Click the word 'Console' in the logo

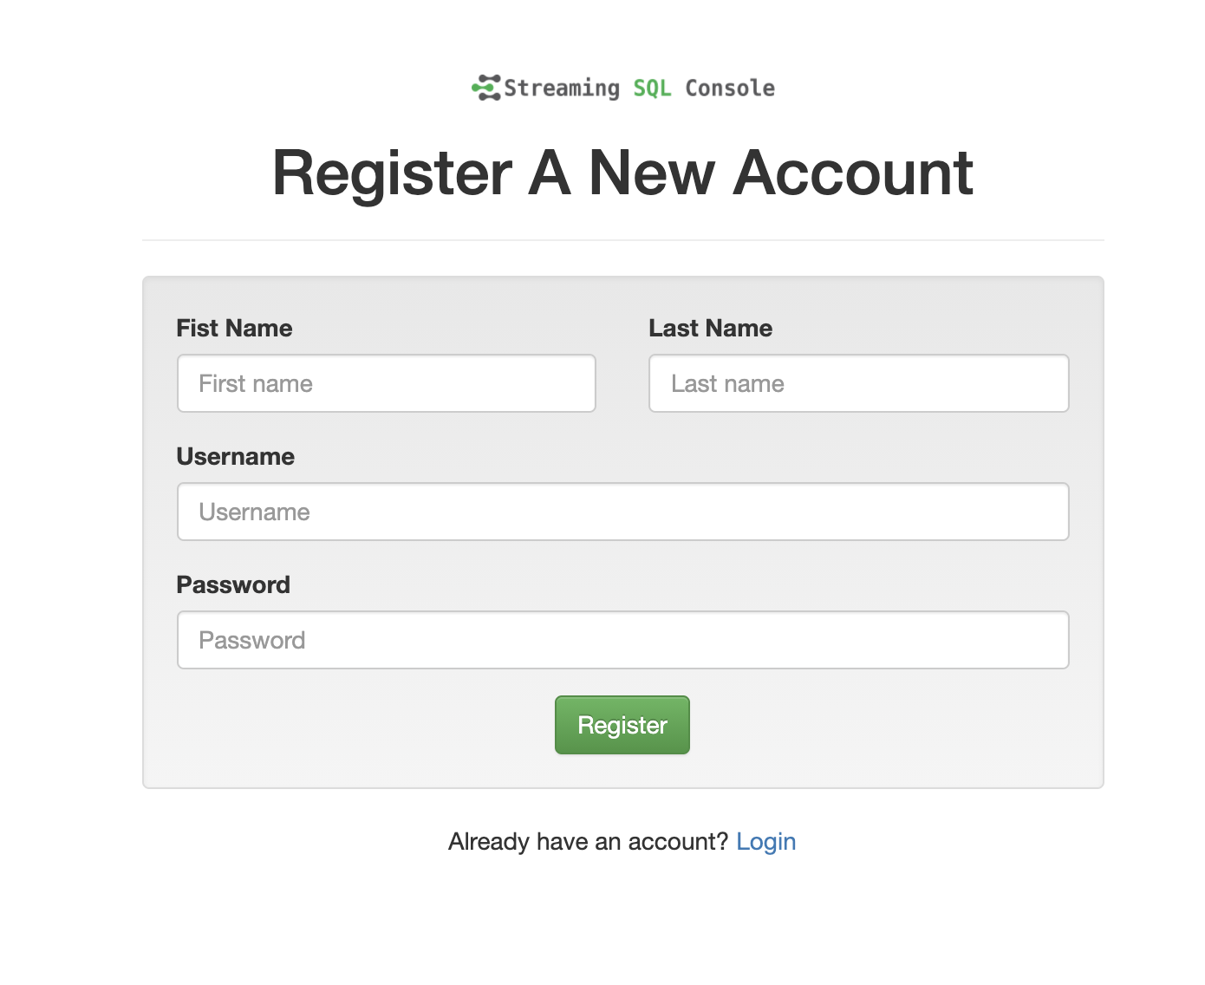730,88
